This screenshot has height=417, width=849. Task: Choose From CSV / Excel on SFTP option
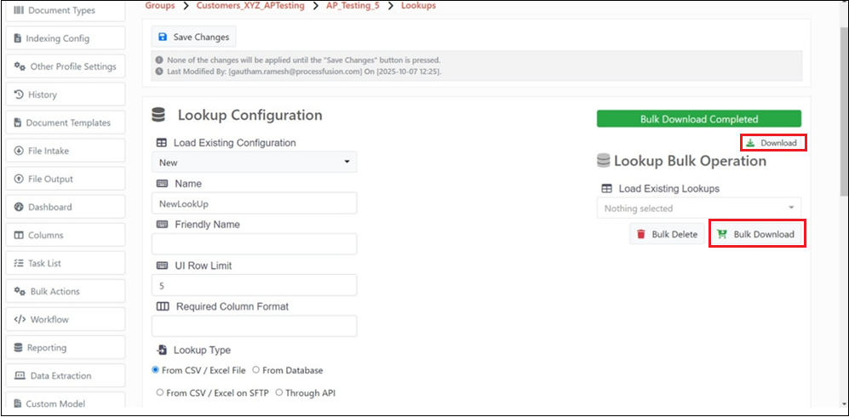[x=160, y=392]
